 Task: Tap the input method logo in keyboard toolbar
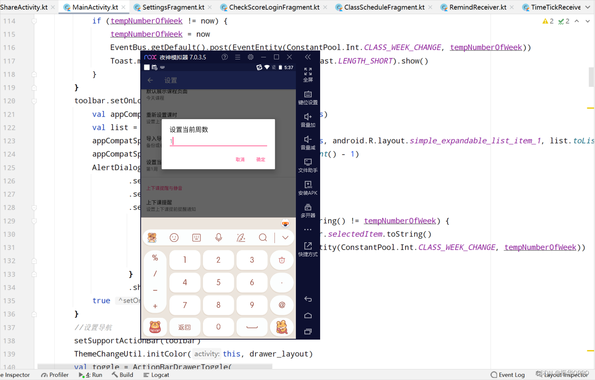point(152,237)
